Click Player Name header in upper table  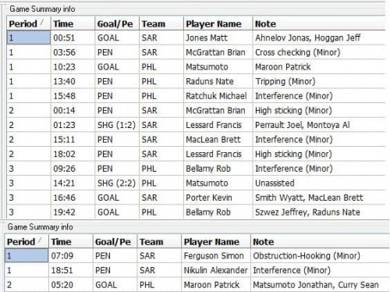[218, 23]
